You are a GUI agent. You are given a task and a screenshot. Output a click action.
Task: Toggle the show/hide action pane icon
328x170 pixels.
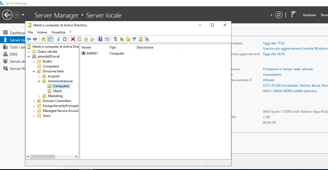tap(107, 39)
